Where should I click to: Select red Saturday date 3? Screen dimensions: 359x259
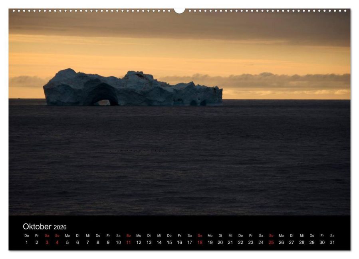47,243
